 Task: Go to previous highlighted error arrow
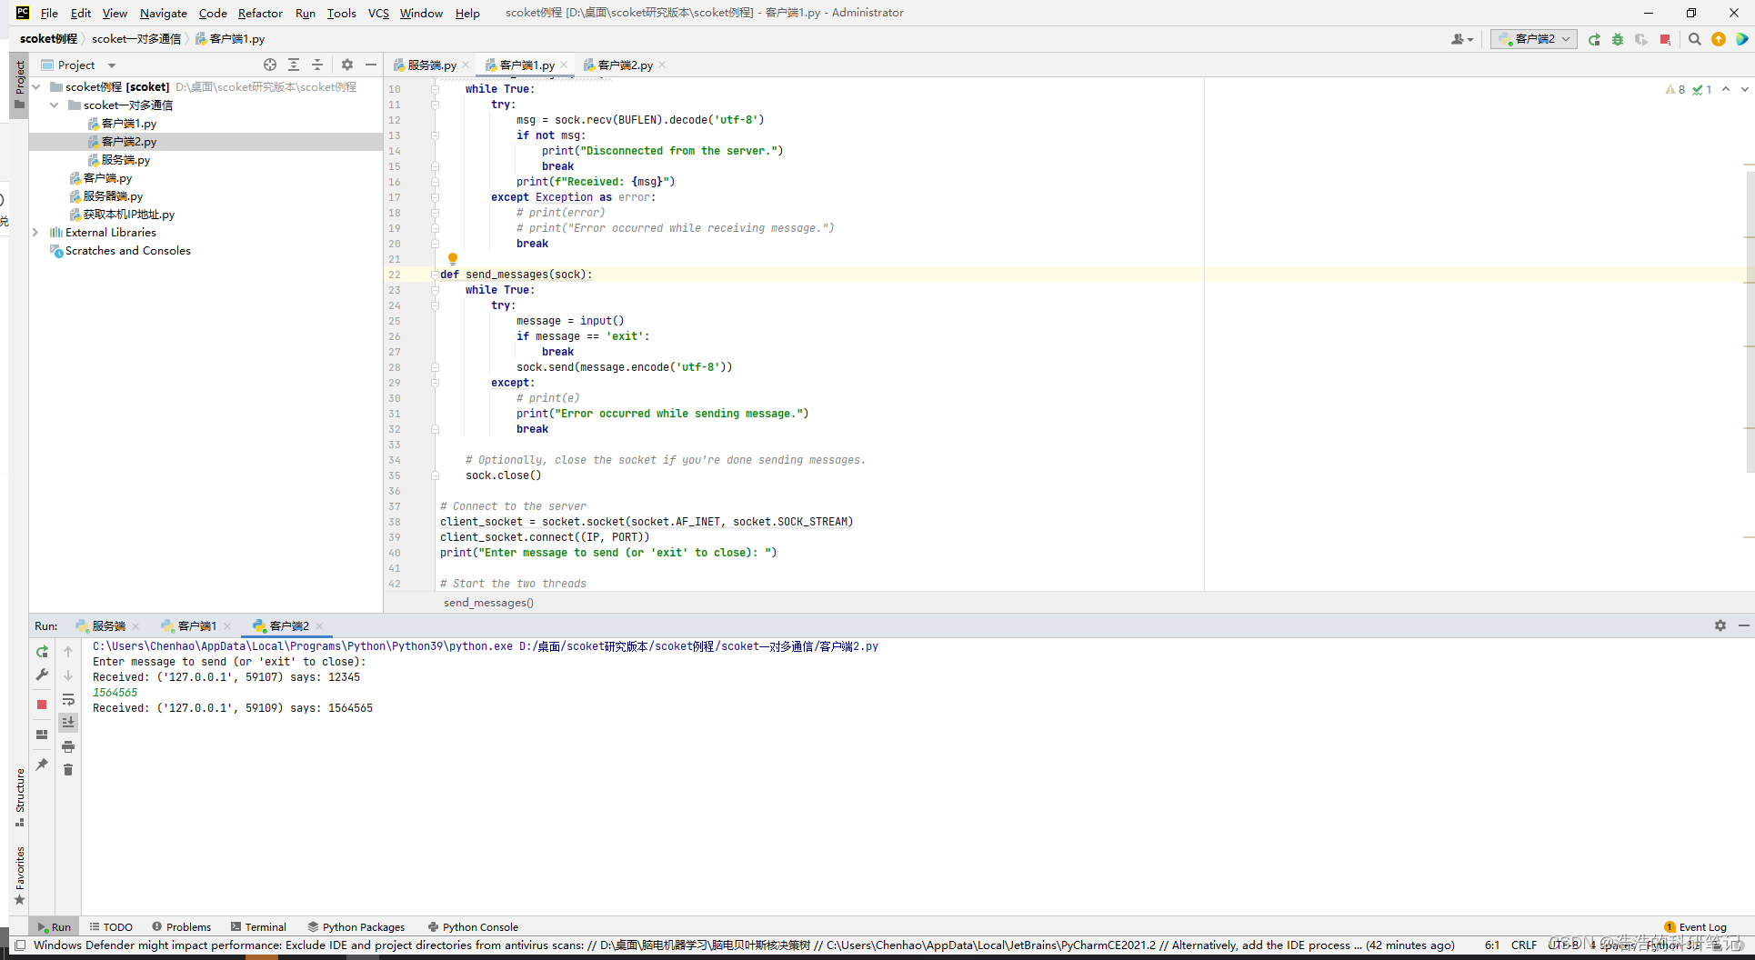tap(1726, 89)
